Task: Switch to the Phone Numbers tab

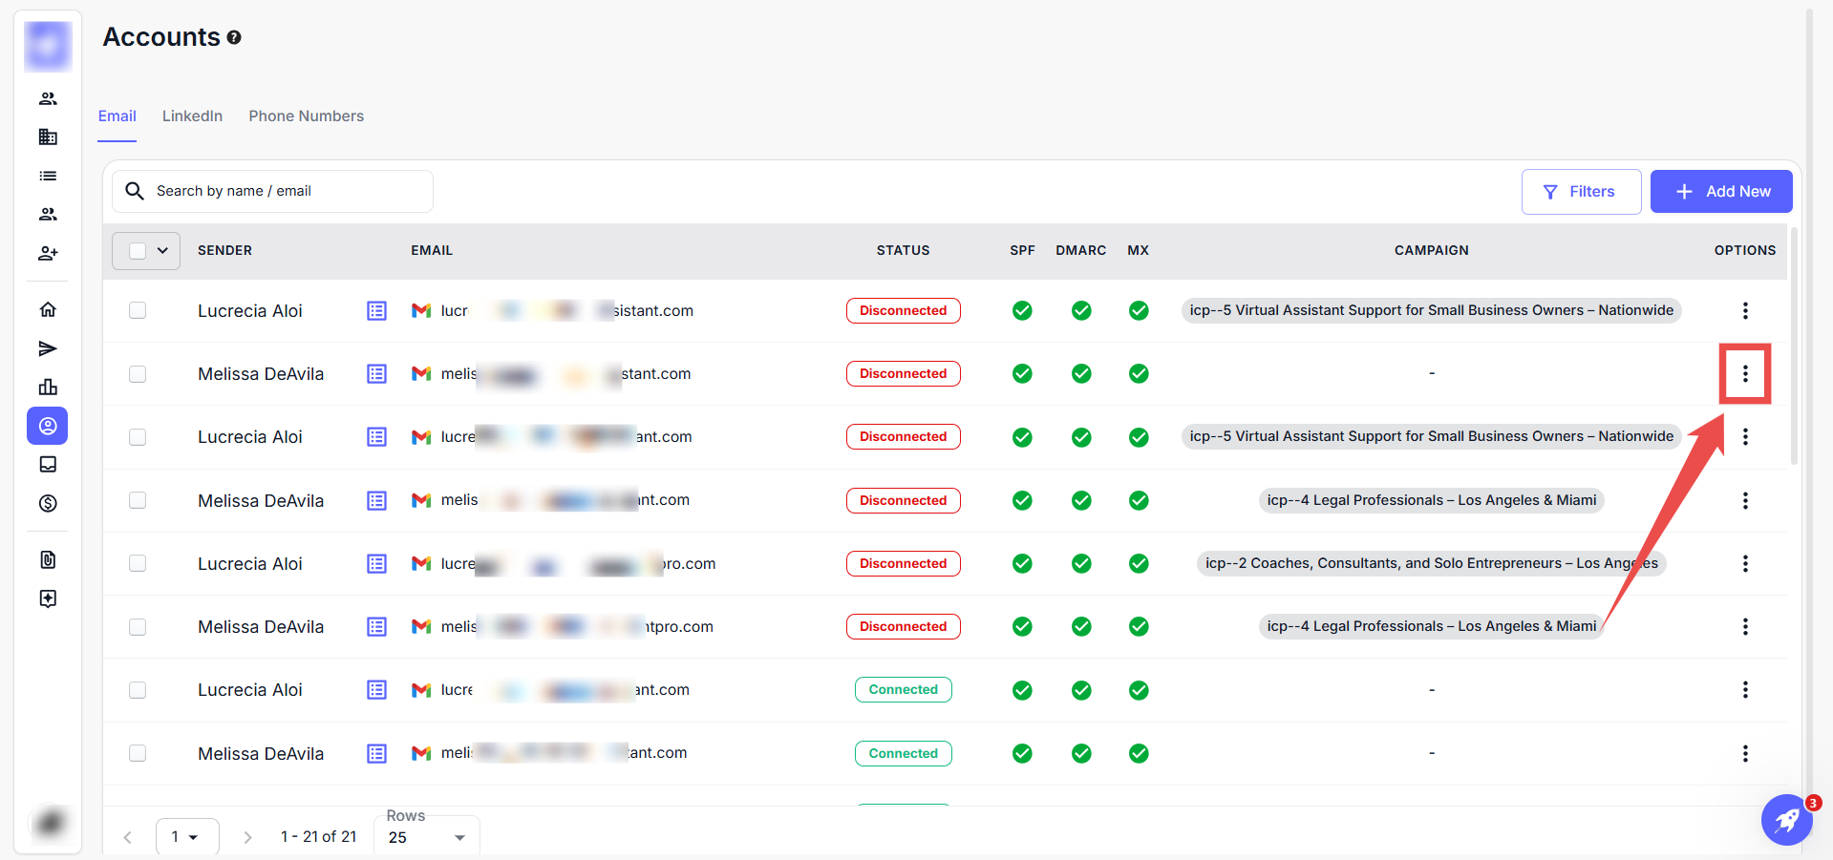Action: 306,116
